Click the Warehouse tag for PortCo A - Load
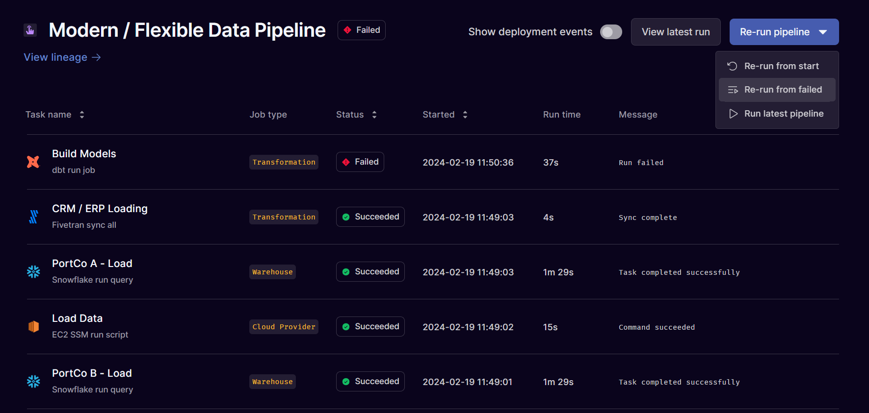 (x=272, y=272)
